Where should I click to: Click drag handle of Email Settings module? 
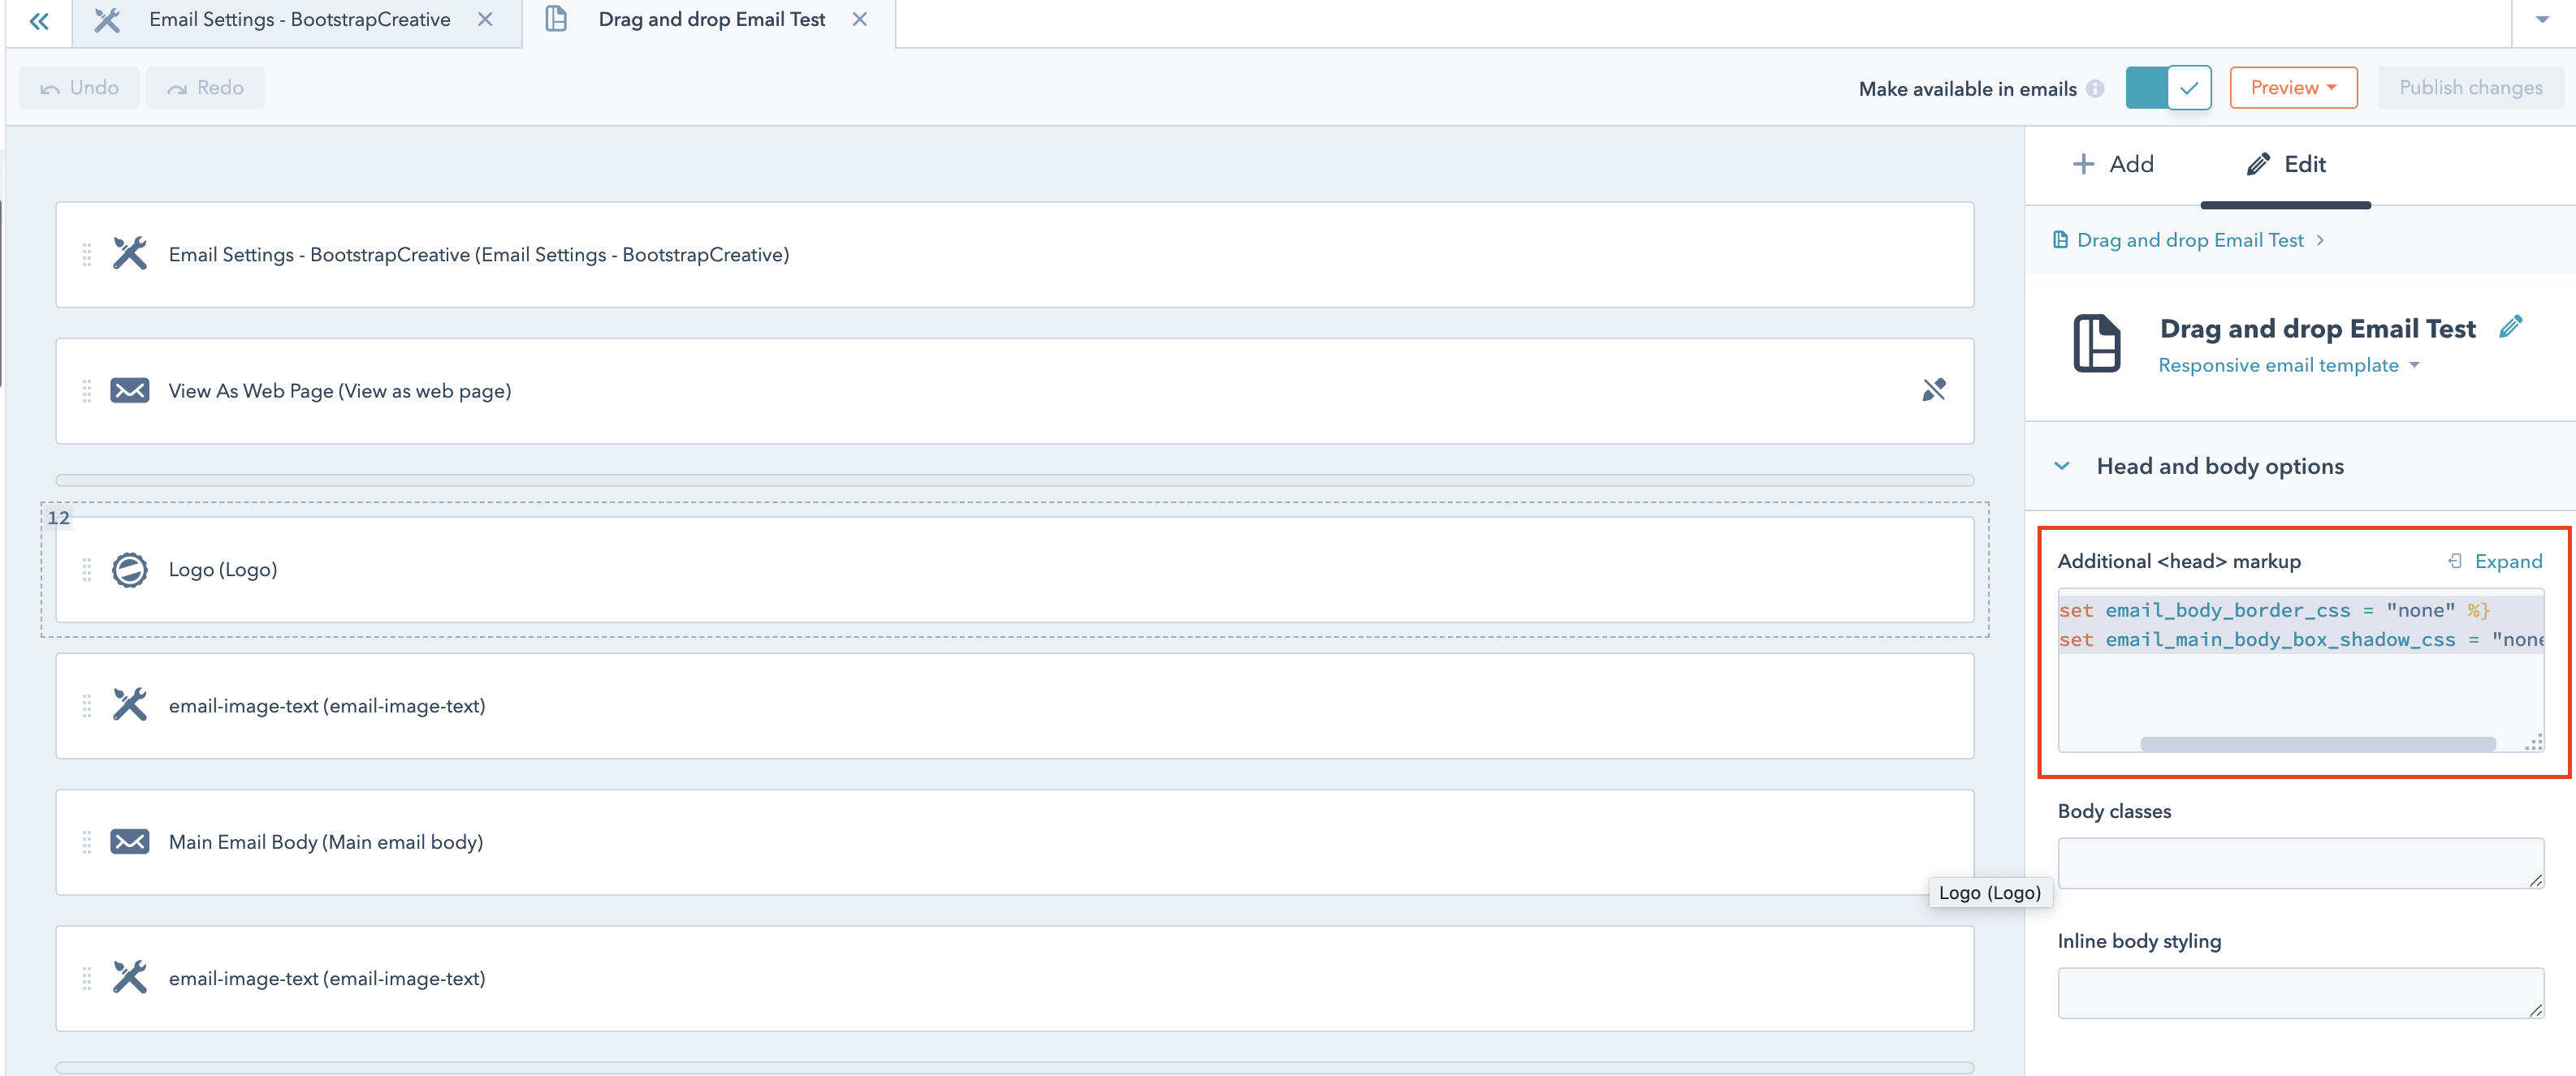(87, 255)
